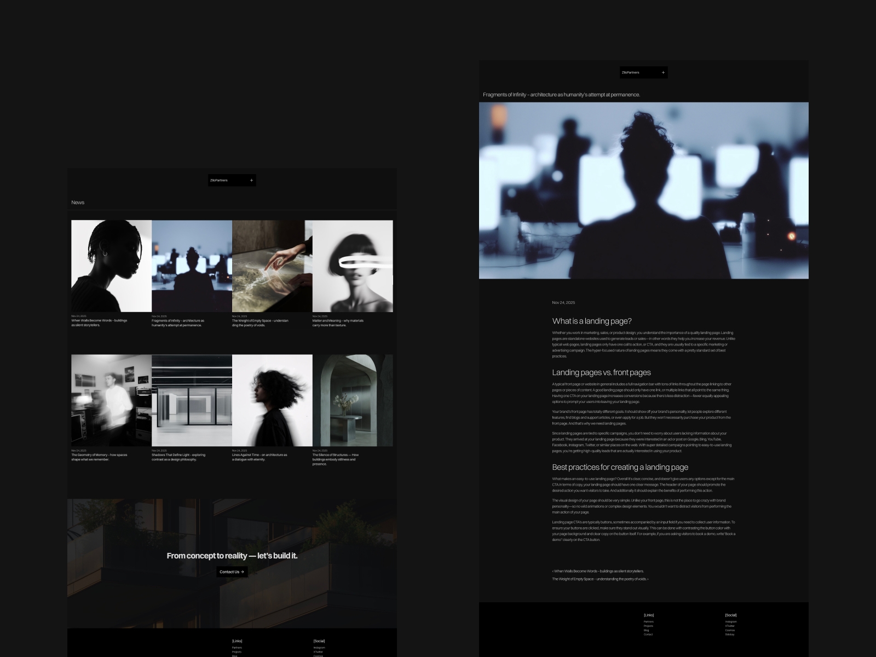The image size is (876, 657).
Task: Click the ZiloPartners logo on the article page
Action: pos(631,72)
